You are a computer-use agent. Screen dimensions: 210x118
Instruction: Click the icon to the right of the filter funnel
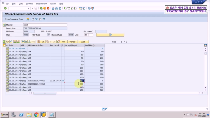click(40, 19)
